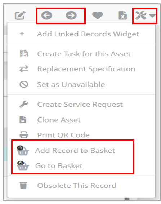161x204 pixels.
Task: Export record using the Excel file icon
Action: tap(122, 15)
